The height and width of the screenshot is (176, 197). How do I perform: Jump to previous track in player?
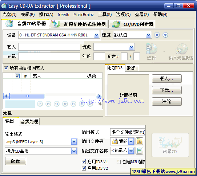(48, 104)
